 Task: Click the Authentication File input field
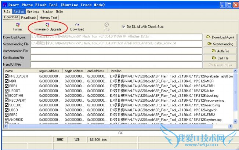(x=116, y=51)
